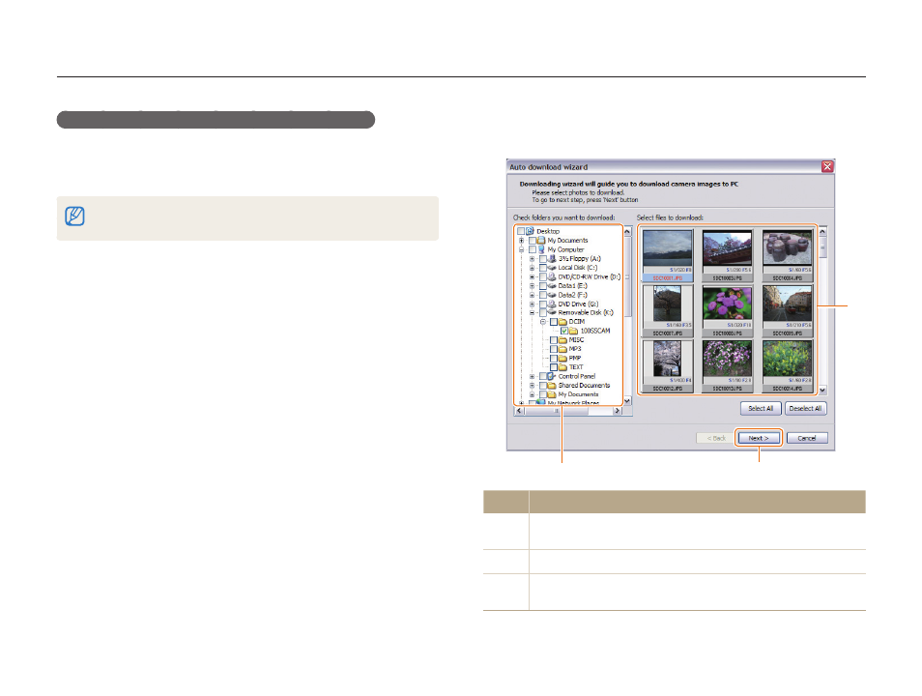Click the folder tree scrollbar up arrow
This screenshot has height=696, width=922.
(x=627, y=231)
